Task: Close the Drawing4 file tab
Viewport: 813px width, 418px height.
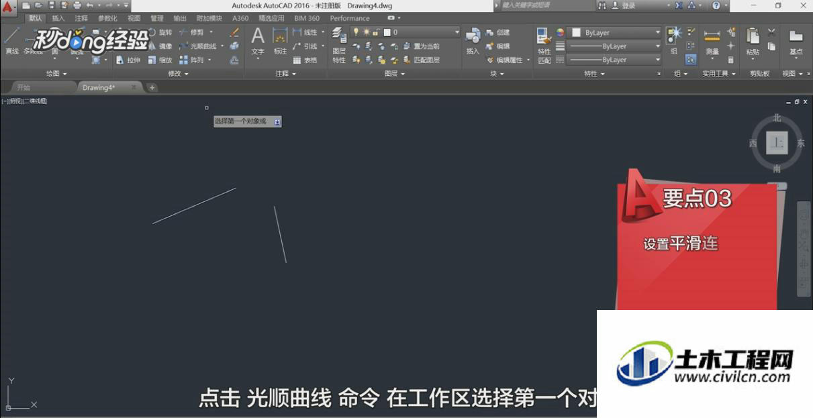Action: tap(134, 87)
